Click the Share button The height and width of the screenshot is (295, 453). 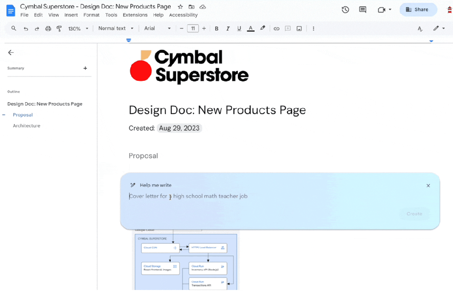point(418,10)
